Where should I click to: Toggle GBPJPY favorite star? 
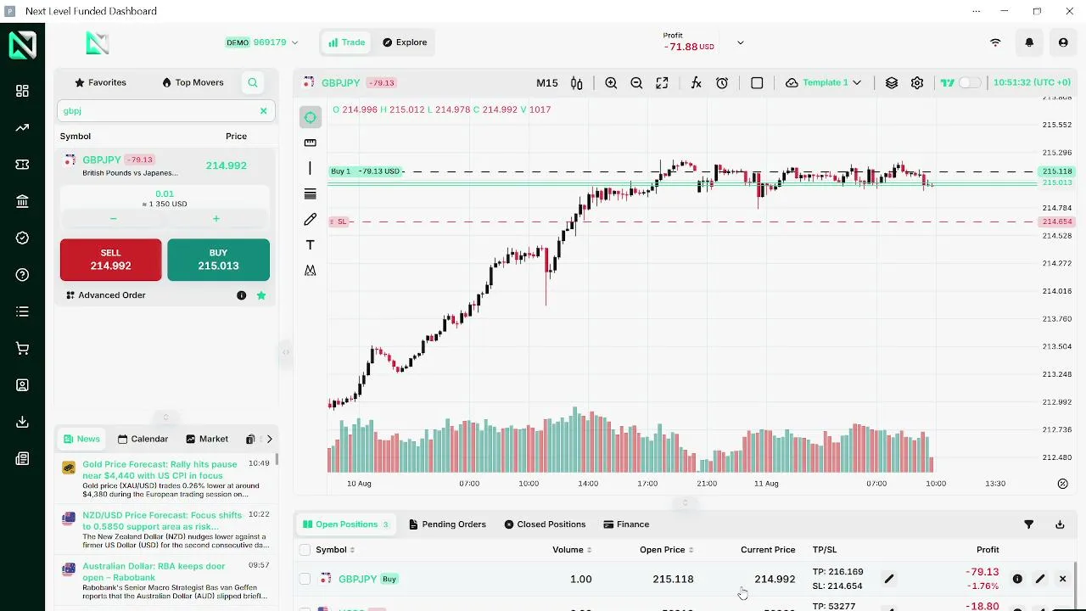[x=261, y=295]
